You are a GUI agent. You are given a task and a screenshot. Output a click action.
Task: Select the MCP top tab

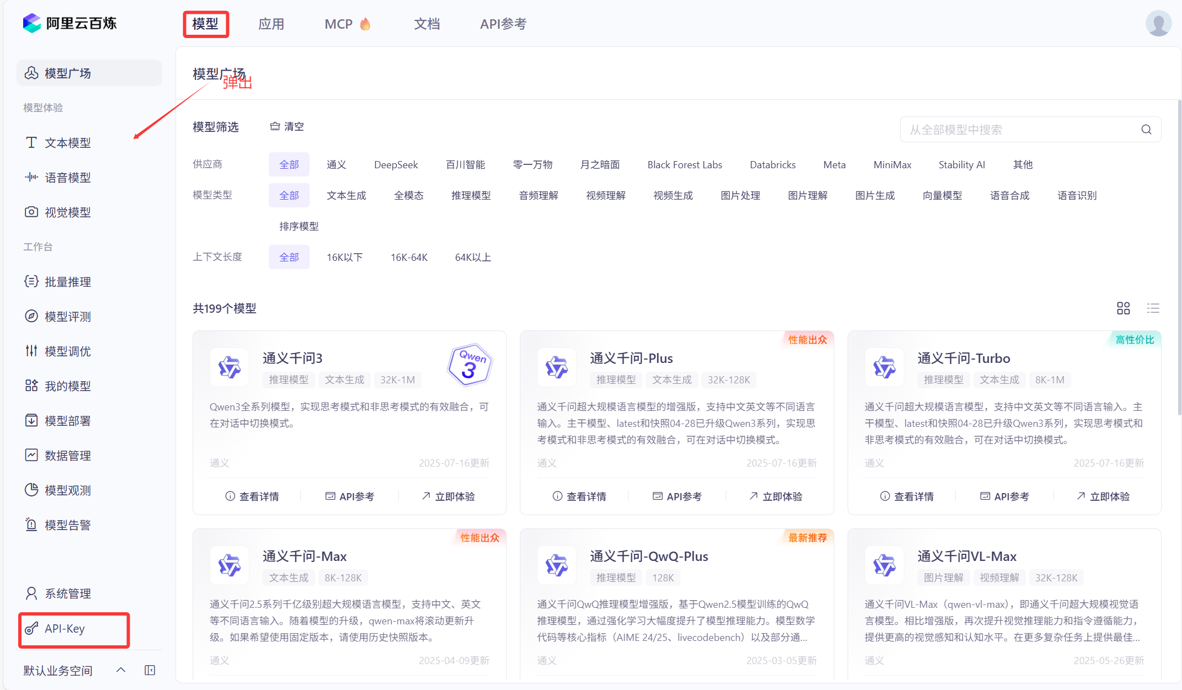click(x=347, y=24)
